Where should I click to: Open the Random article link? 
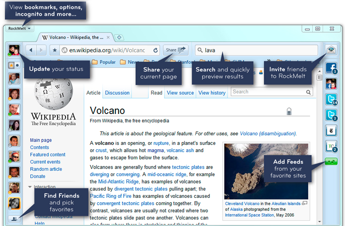coord(46,169)
